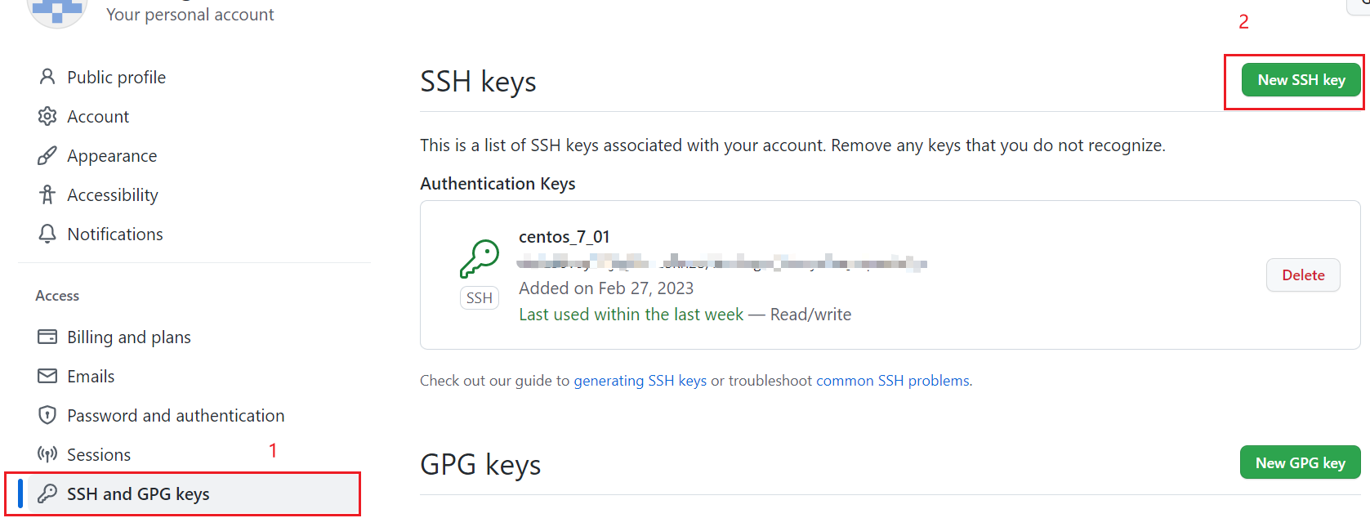Open SSH and GPG keys settings
Image resolution: width=1370 pixels, height=518 pixels.
(x=138, y=493)
